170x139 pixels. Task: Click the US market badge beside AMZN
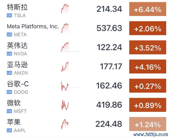click(9, 73)
